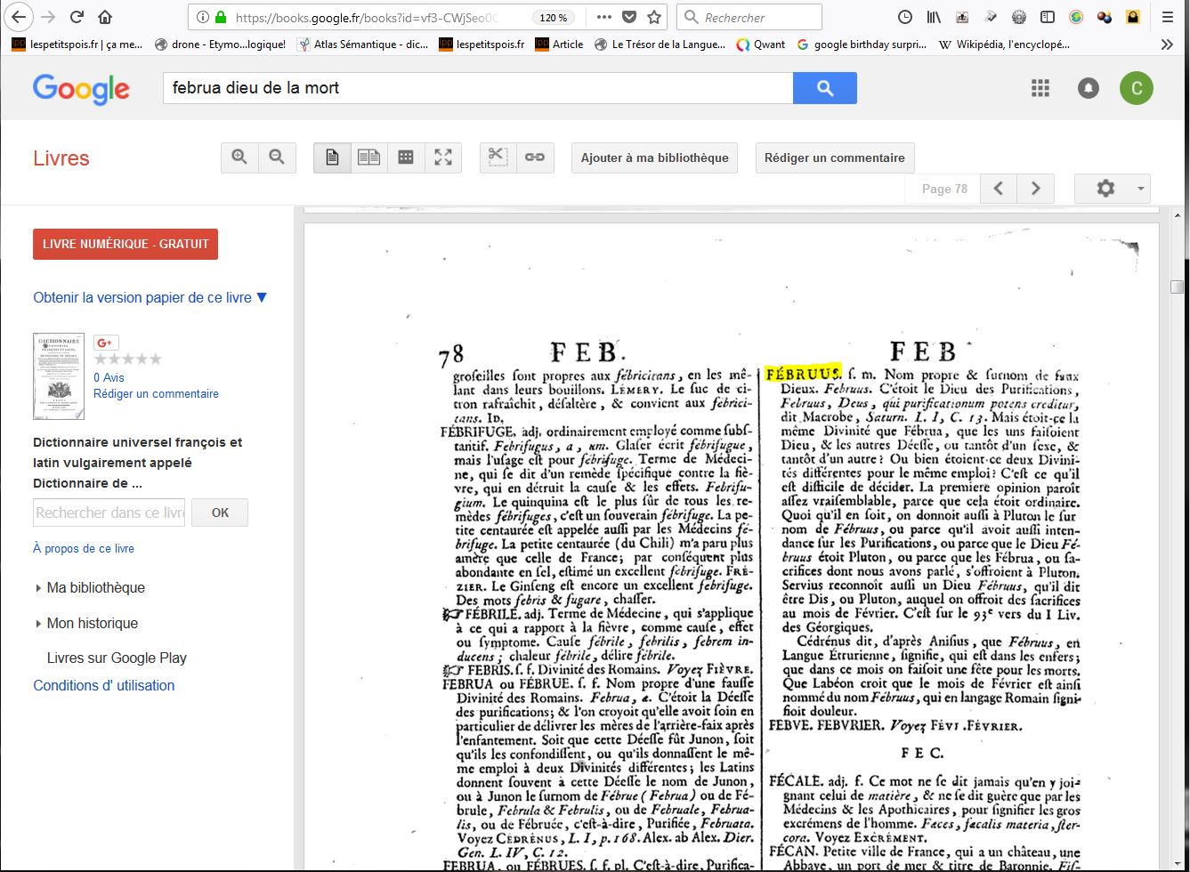Click the zoom in magnifier icon
This screenshot has width=1190, height=872.
click(239, 157)
